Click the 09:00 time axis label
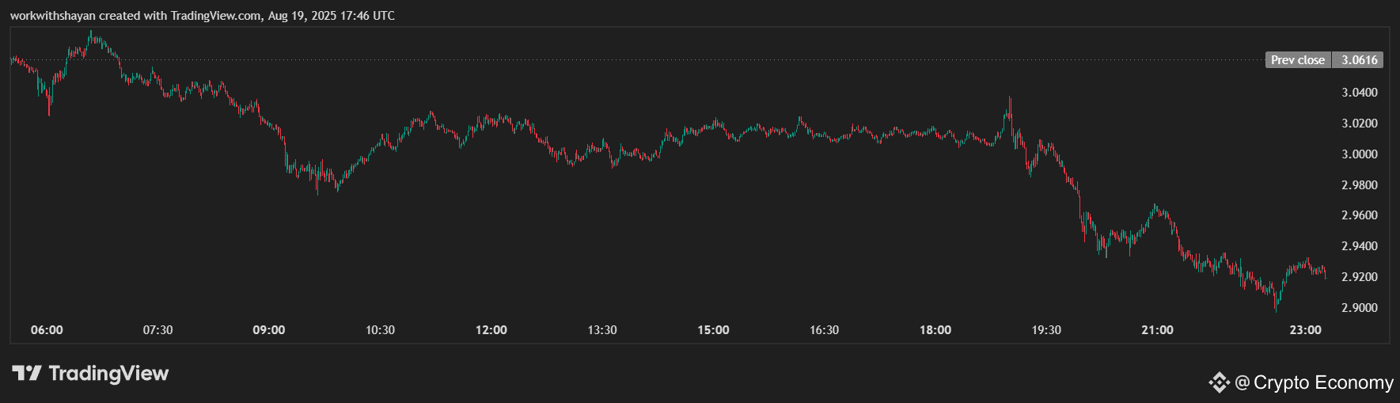 click(269, 330)
